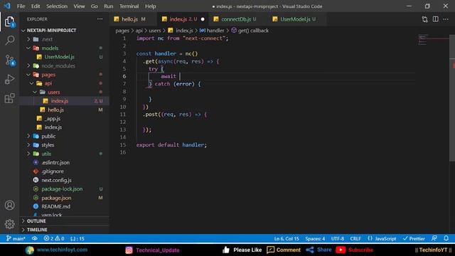455x256 pixels.
Task: Open Explorer more actions ellipsis
Action: click(100, 19)
